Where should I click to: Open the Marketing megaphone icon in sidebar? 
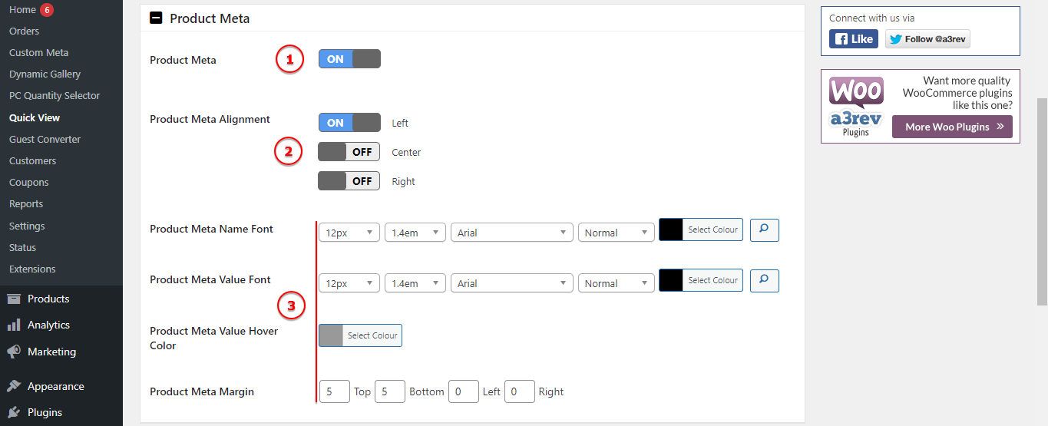click(14, 352)
